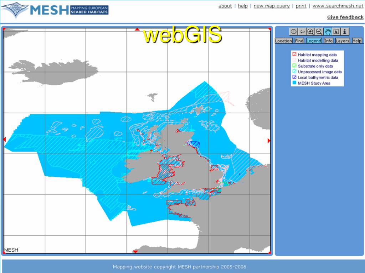The width and height of the screenshot is (365, 273).
Task: Select the zoom in magnifier tool
Action: click(310, 31)
